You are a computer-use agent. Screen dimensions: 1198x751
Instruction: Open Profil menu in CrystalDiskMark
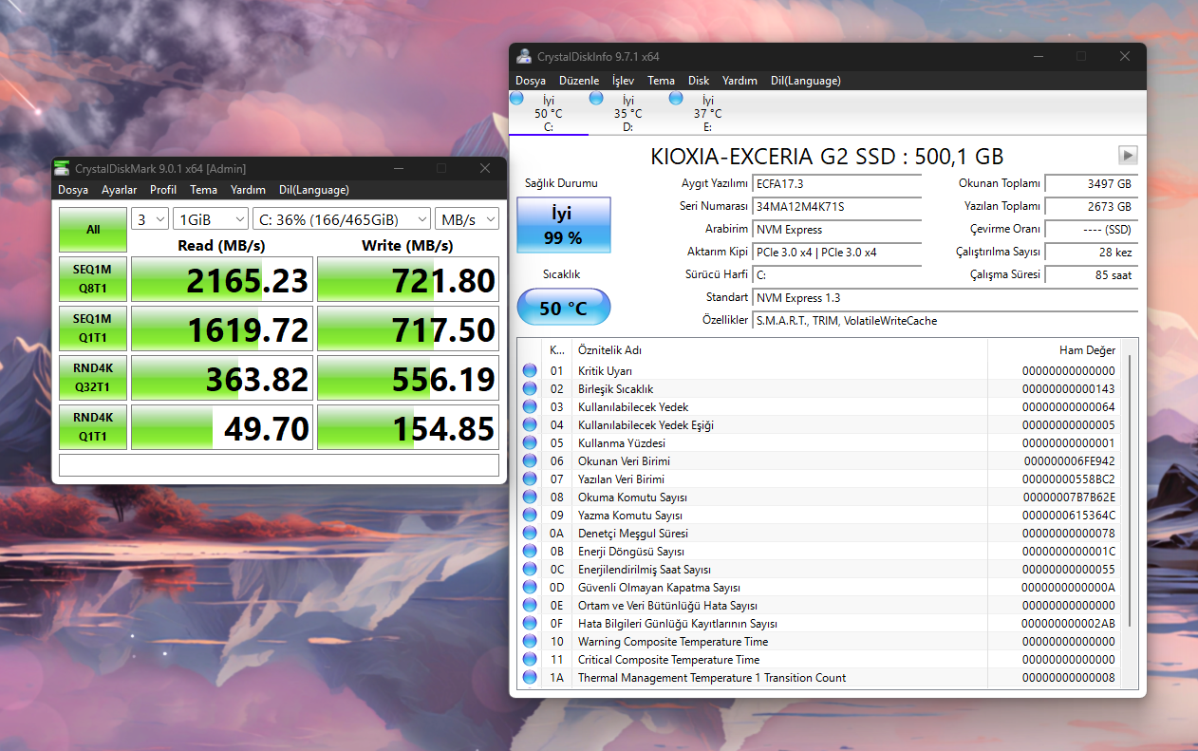[x=163, y=190]
